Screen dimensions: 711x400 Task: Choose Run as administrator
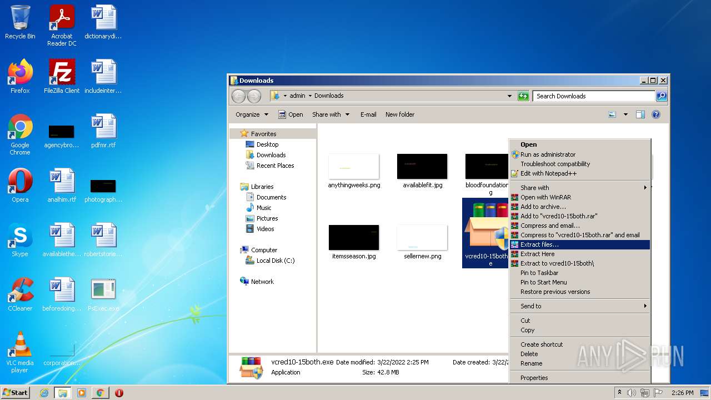580,154
